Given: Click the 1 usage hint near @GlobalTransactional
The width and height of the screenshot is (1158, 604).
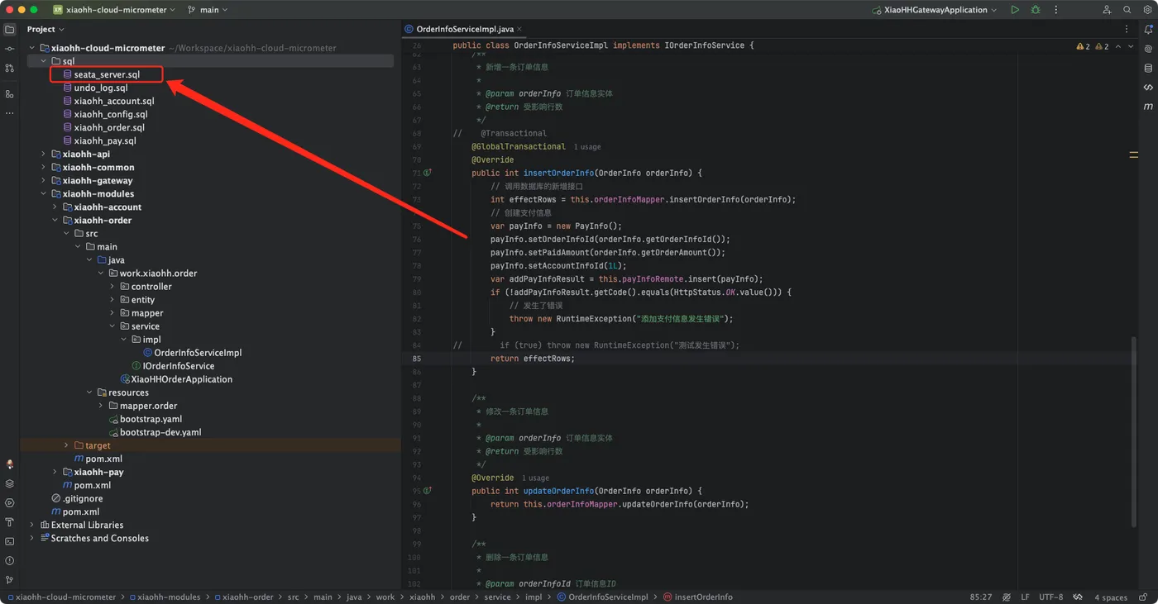Looking at the screenshot, I should click(x=587, y=147).
